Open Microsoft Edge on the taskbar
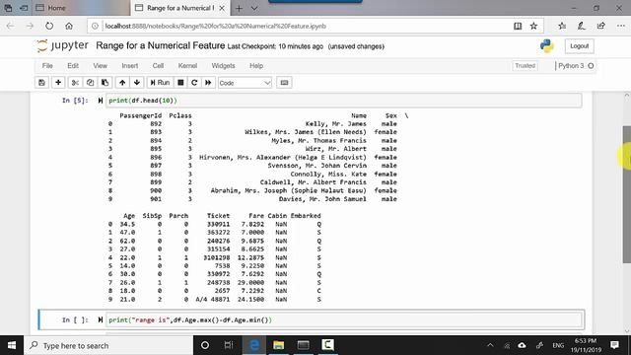Image resolution: width=631 pixels, height=355 pixels. 254,345
